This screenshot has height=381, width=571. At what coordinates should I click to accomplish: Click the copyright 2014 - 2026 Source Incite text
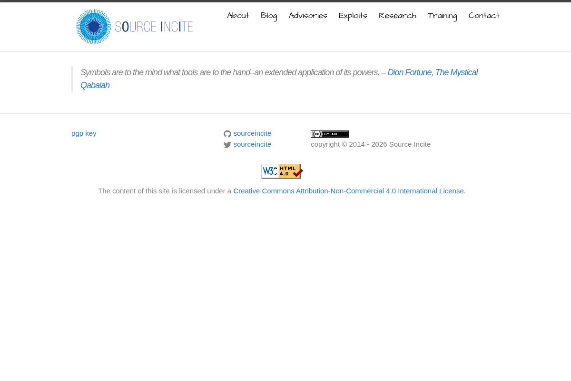tap(371, 144)
